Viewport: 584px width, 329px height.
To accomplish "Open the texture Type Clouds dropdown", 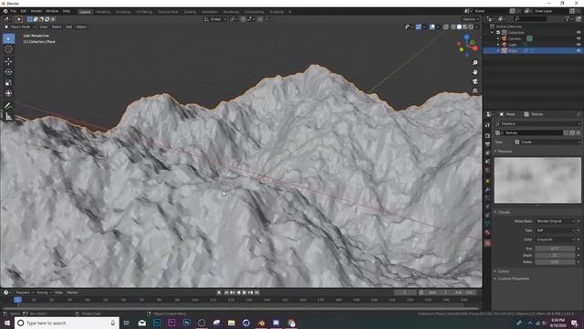I will click(547, 142).
